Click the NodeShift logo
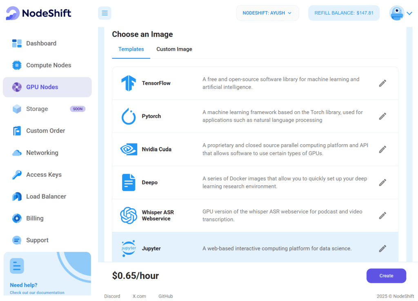The height and width of the screenshot is (301, 418). pyautogui.click(x=38, y=13)
